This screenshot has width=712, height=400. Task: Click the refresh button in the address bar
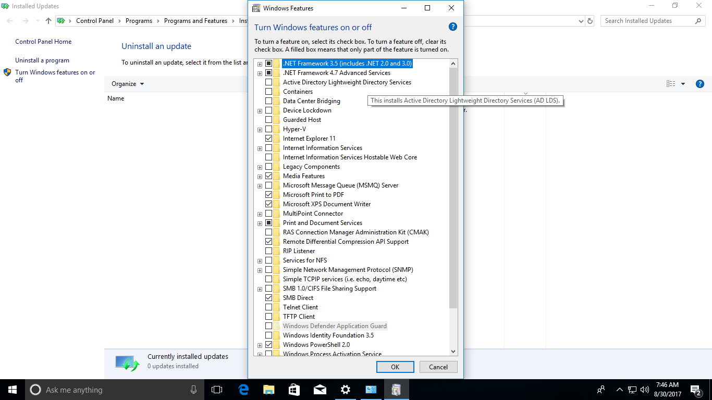(590, 21)
